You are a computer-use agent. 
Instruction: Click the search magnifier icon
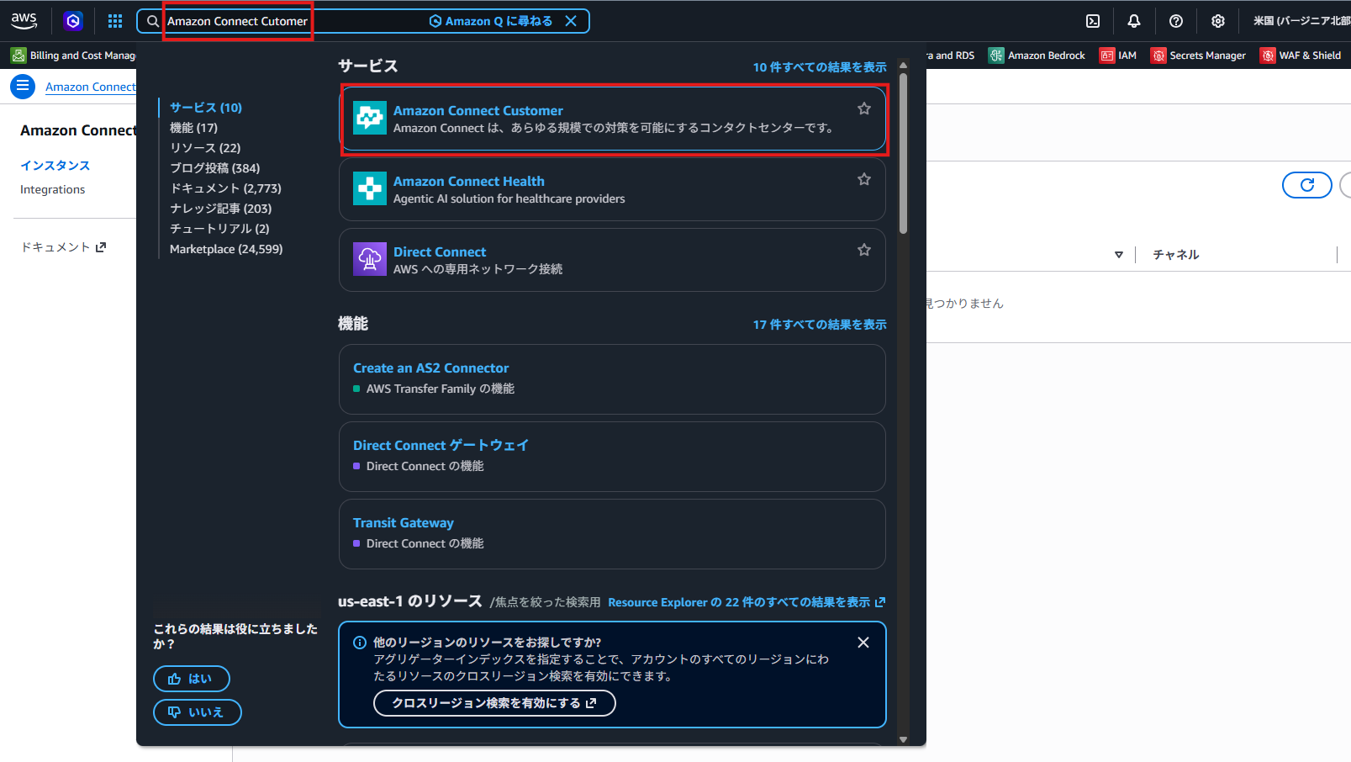pyautogui.click(x=152, y=21)
